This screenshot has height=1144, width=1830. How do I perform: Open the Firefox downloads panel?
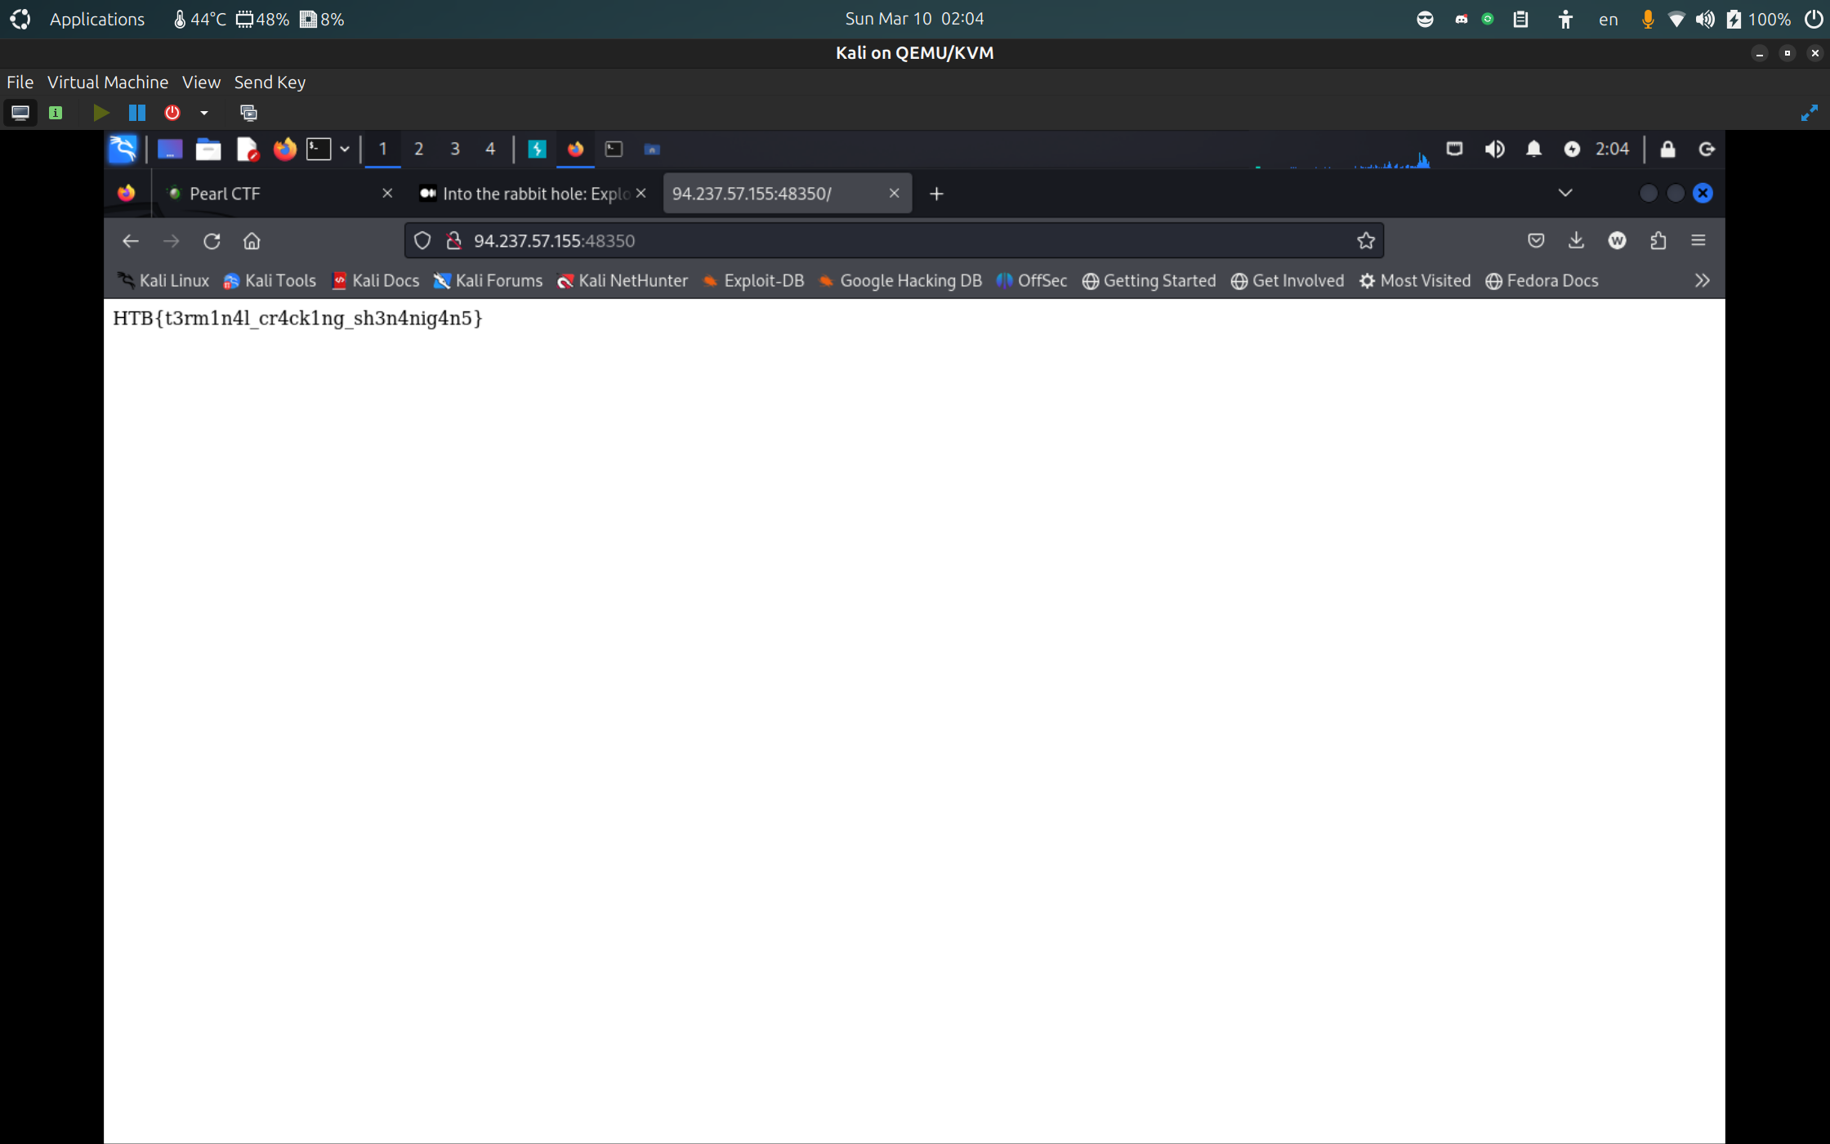[1576, 240]
